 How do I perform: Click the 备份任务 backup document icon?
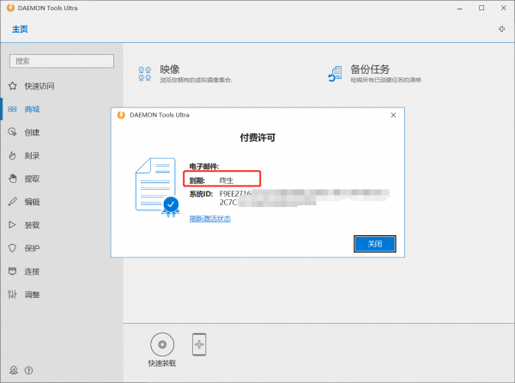click(335, 74)
